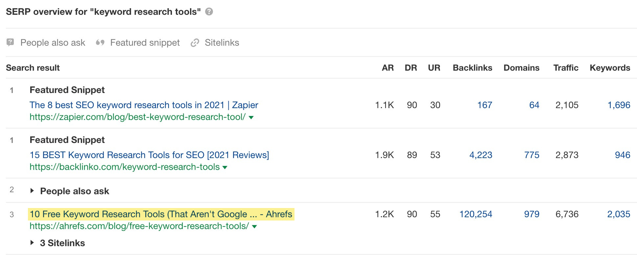Click the Featured snippet quote icon
637x255 pixels.
(100, 42)
